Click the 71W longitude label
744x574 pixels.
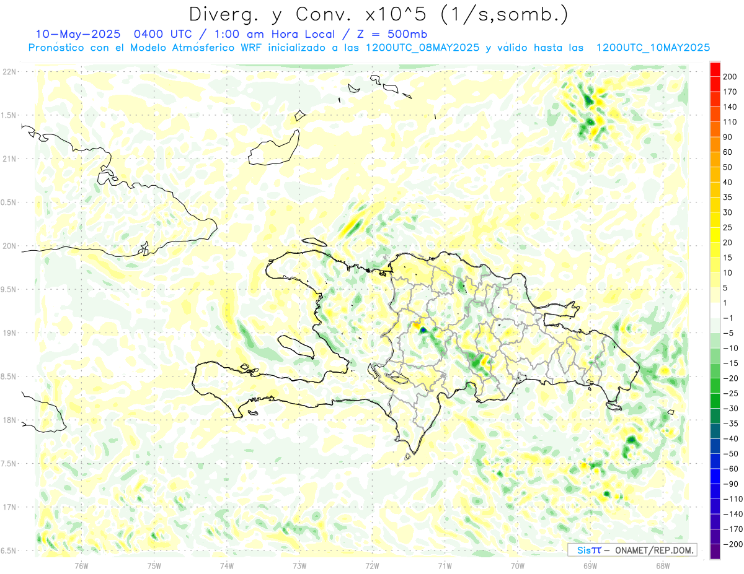(x=445, y=565)
